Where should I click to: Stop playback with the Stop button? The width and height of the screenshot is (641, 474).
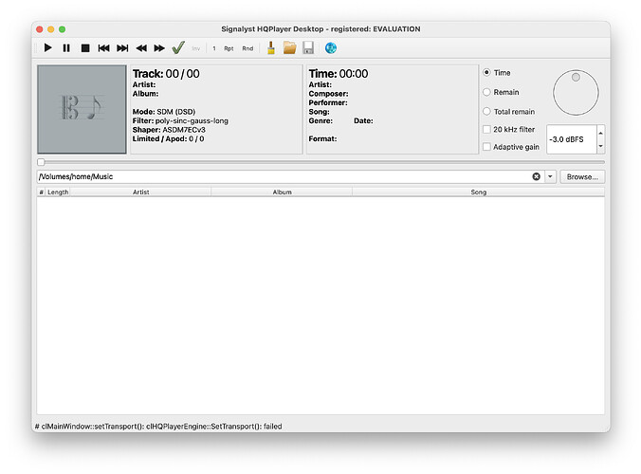[x=85, y=48]
